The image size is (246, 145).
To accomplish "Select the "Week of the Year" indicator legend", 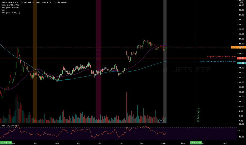I will click(11, 5).
